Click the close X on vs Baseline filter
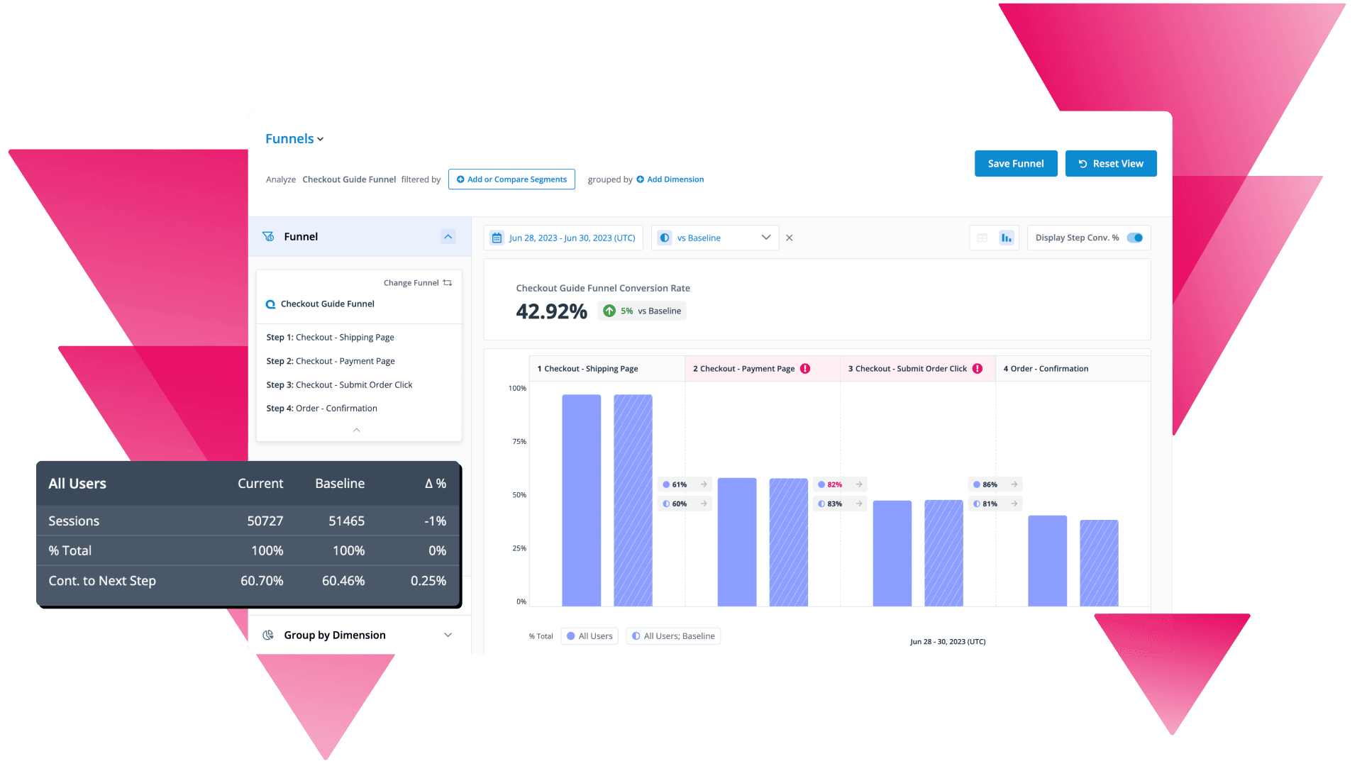Viewport: 1362px width, 766px height. pyautogui.click(x=787, y=238)
